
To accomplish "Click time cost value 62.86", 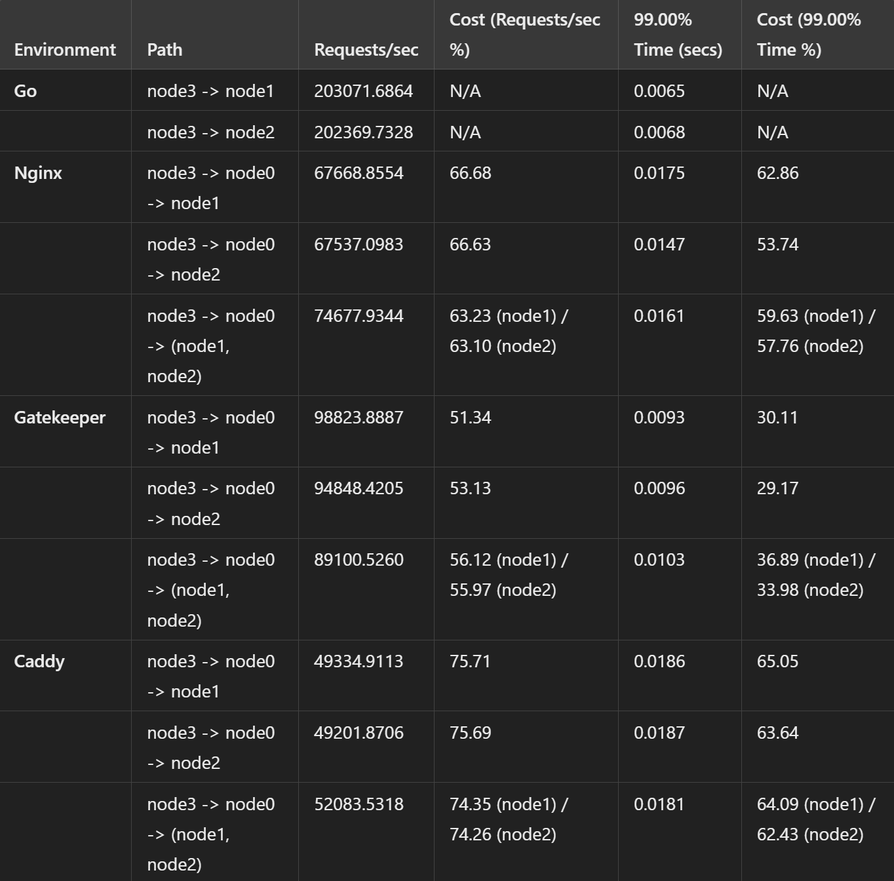I will pyautogui.click(x=778, y=173).
